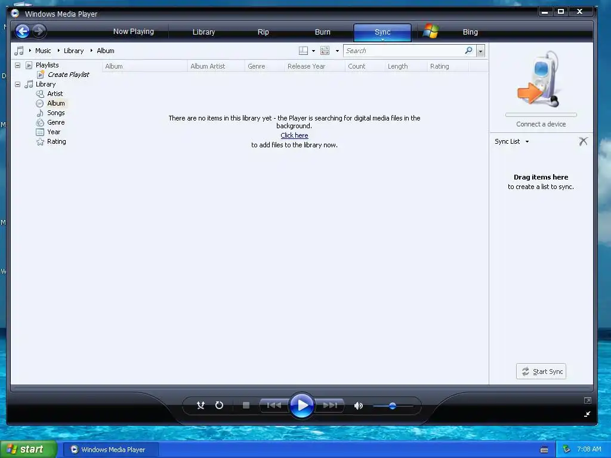The width and height of the screenshot is (611, 458).
Task: Select Artist in the Library tree
Action: [55, 94]
